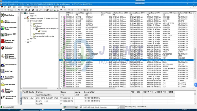Viewport: 197px width, 111px height.
Task: Collapse the My Computer tree node
Action: click(x=22, y=13)
